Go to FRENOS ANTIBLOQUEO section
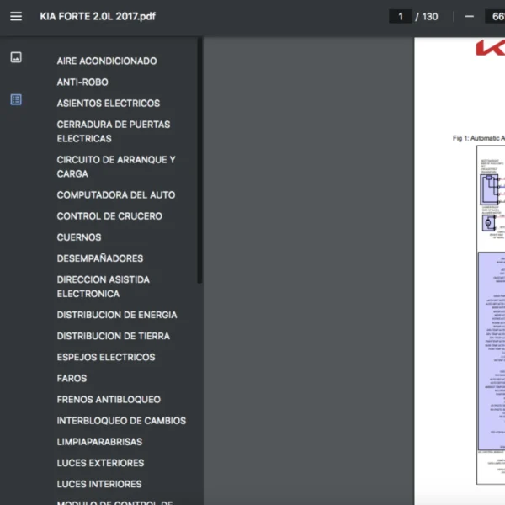The height and width of the screenshot is (505, 505). 109,399
